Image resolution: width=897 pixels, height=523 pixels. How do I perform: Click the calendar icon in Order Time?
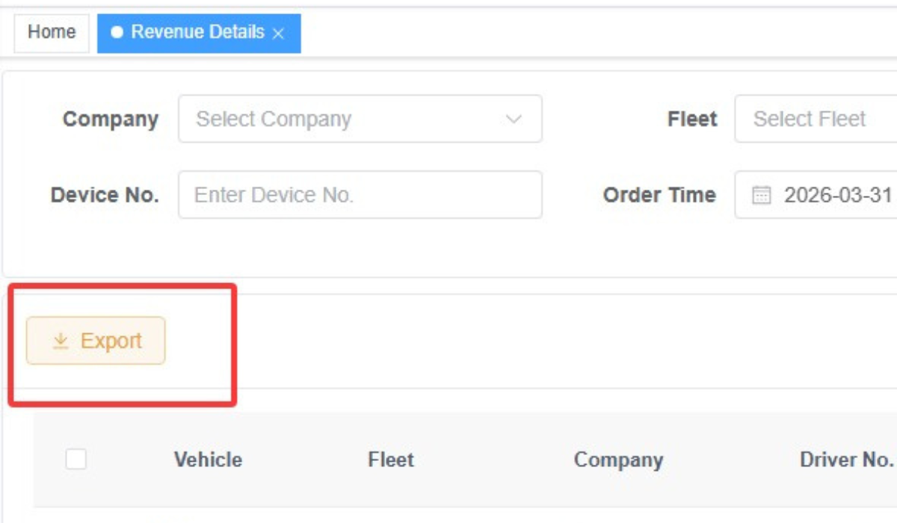[761, 196]
